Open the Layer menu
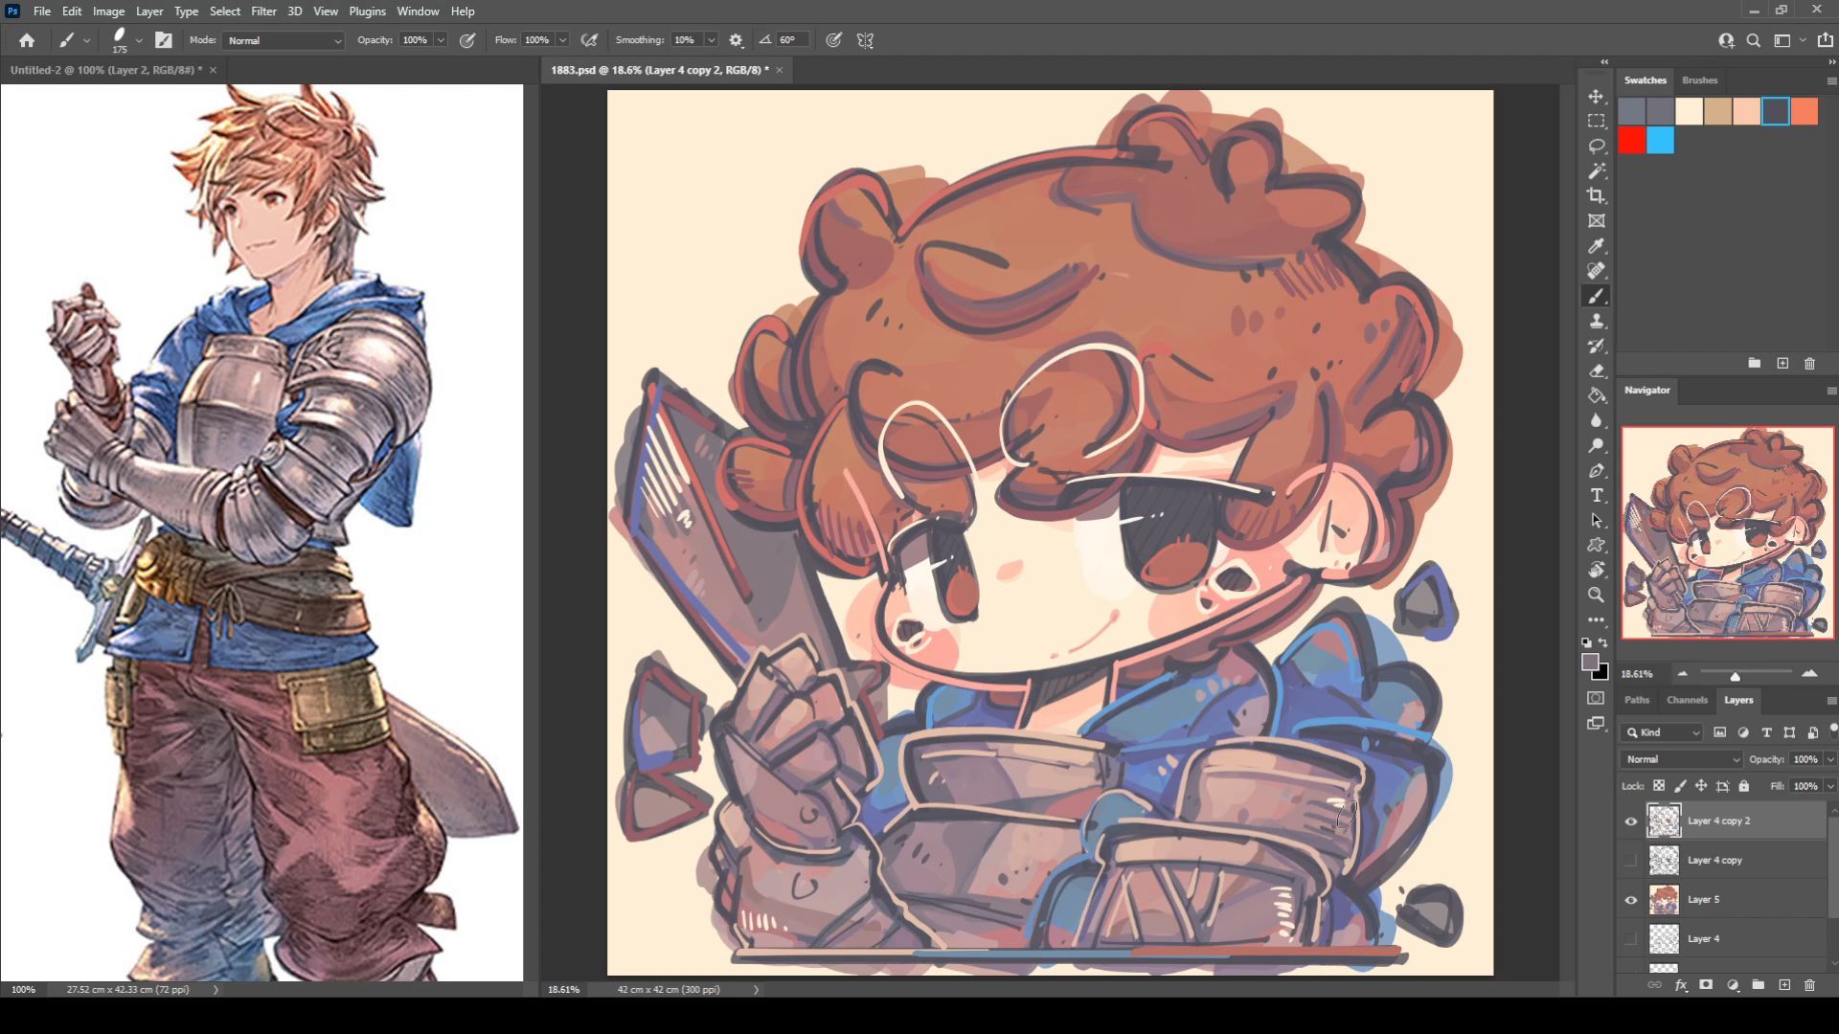 [148, 11]
